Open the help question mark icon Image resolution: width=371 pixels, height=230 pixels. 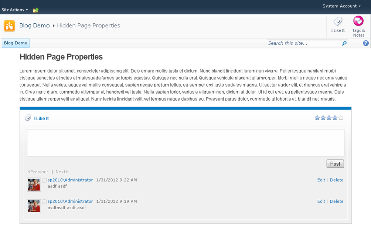click(366, 43)
